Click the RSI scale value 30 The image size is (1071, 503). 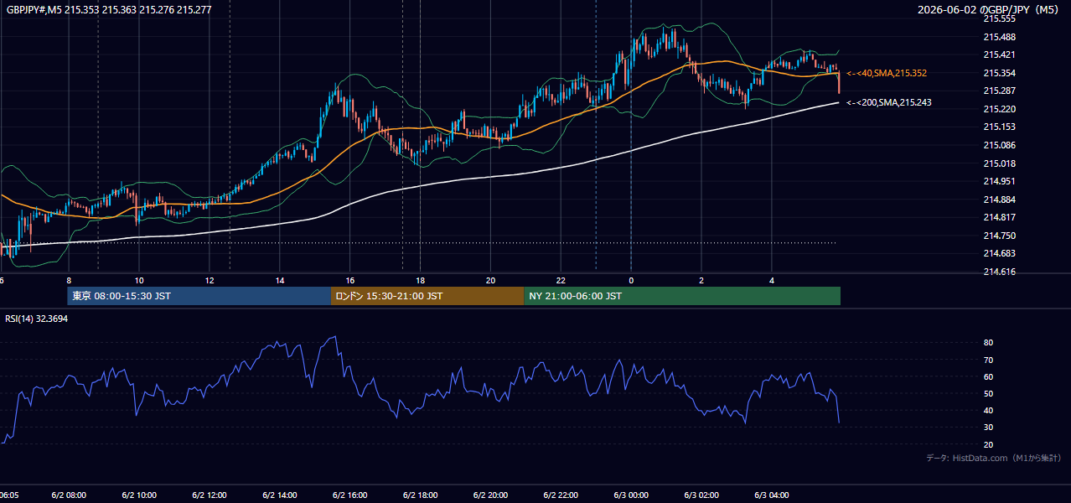[x=988, y=428]
